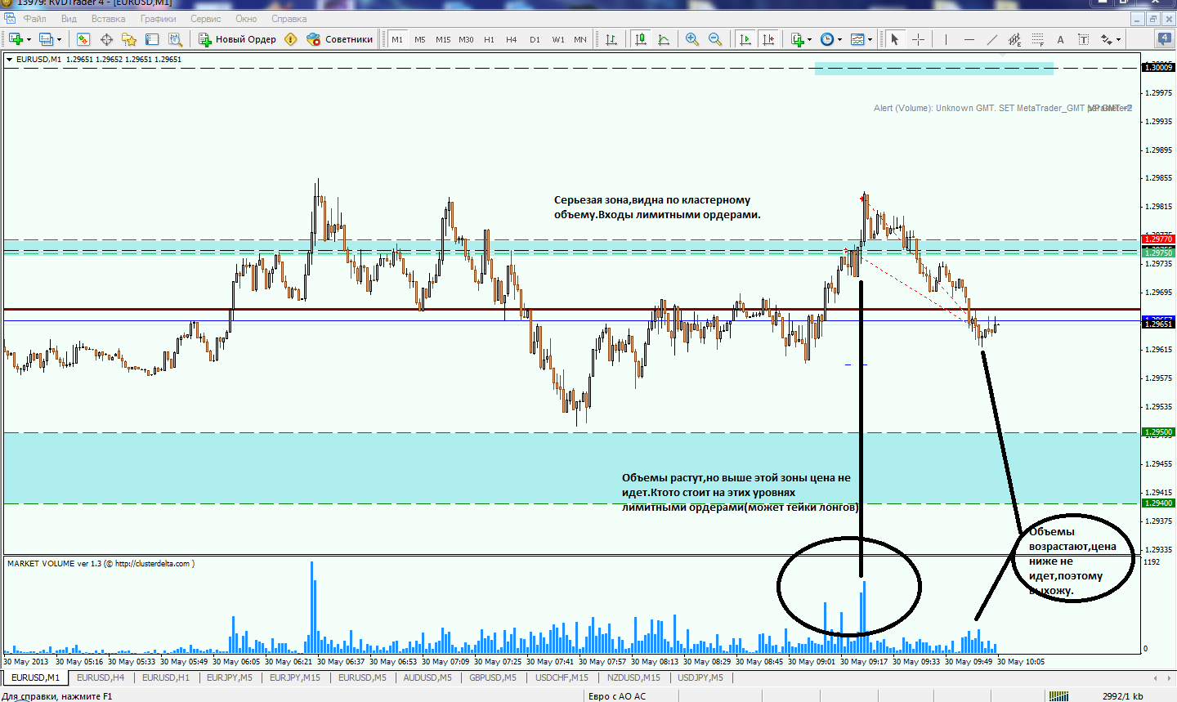Open the Market Watch window icon
The height and width of the screenshot is (702, 1177).
[83, 39]
